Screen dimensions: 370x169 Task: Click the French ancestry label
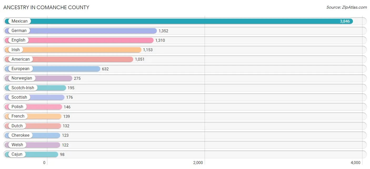tap(18, 116)
